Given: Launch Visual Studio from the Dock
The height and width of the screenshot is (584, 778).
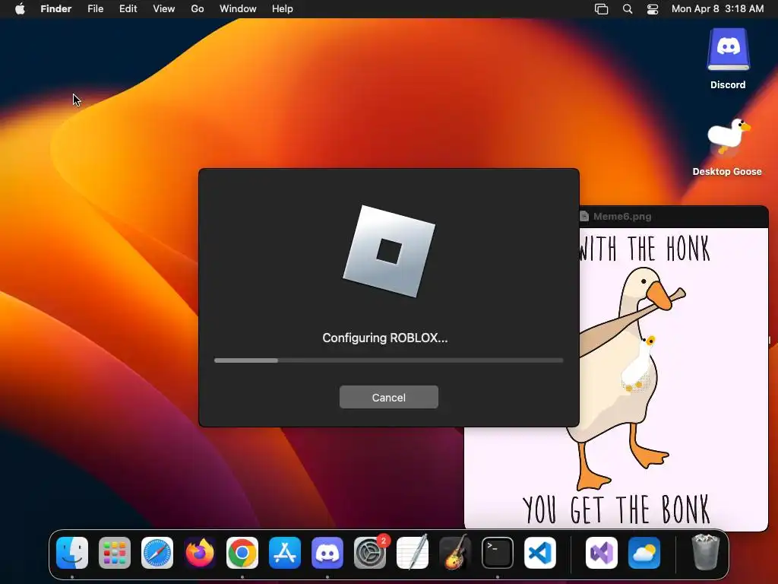Looking at the screenshot, I should pyautogui.click(x=602, y=553).
